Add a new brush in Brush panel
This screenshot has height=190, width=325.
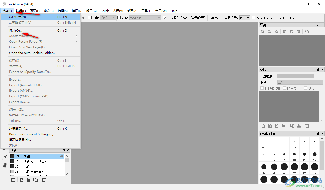pyautogui.click(x=22, y=180)
